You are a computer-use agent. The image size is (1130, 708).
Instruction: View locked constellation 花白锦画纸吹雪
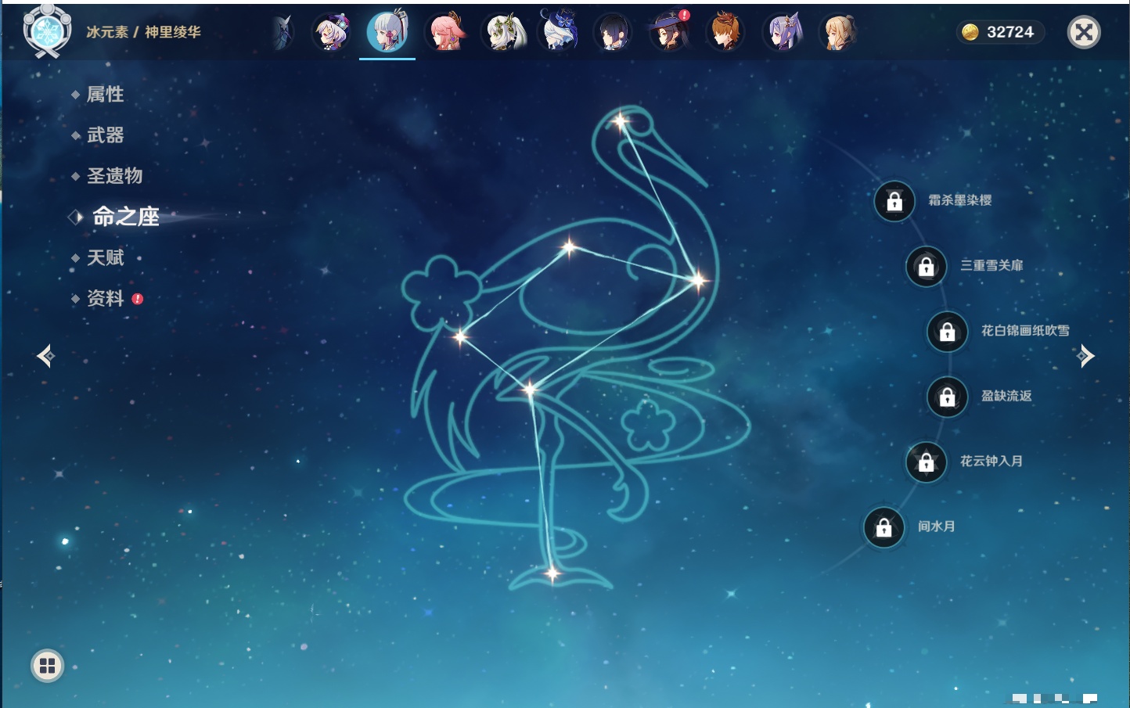click(948, 332)
